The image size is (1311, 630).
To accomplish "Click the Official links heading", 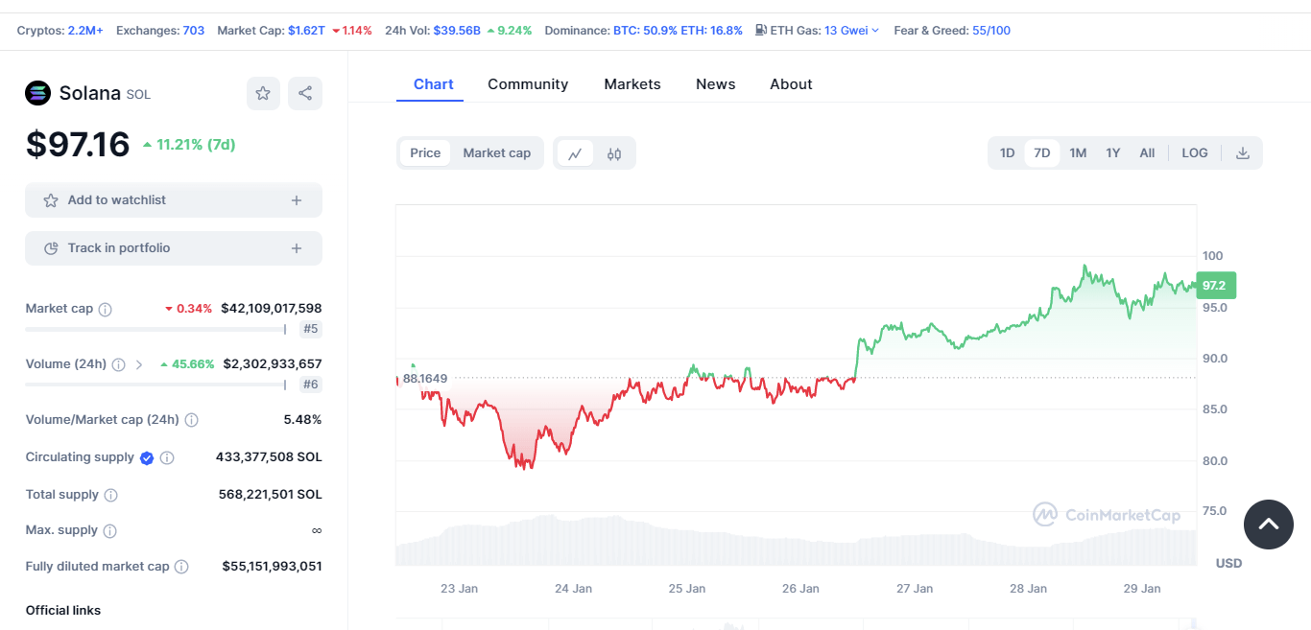I will coord(63,611).
